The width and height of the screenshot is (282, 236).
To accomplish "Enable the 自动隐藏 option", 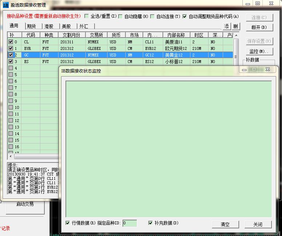I will (120, 16).
